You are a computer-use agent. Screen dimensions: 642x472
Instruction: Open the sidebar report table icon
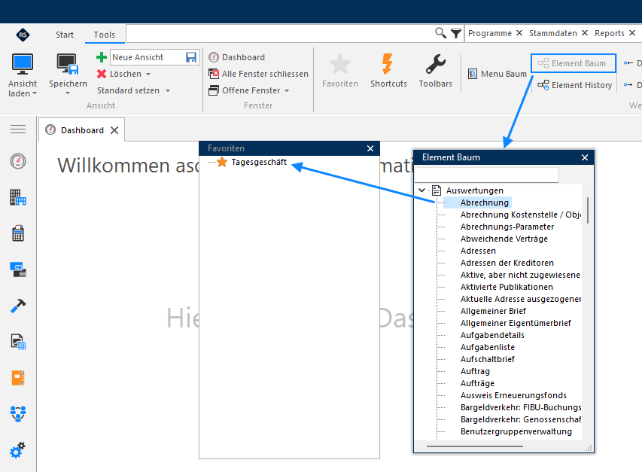tap(18, 342)
